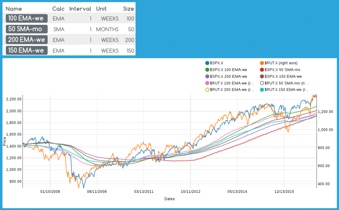Click the 05/13/2014 date axis label
339x210 pixels.
[x=237, y=192]
